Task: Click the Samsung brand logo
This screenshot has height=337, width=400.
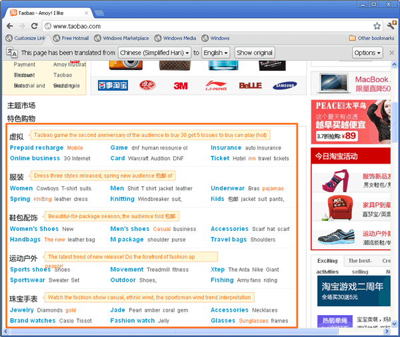Action: 285,85
